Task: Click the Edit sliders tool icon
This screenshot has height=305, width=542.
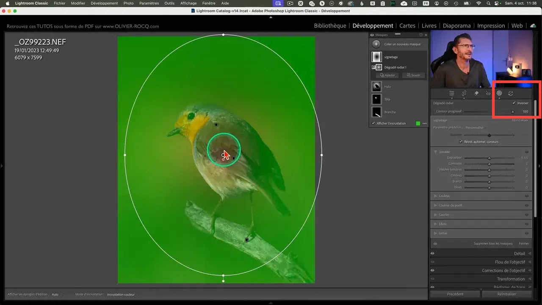Action: (x=452, y=93)
